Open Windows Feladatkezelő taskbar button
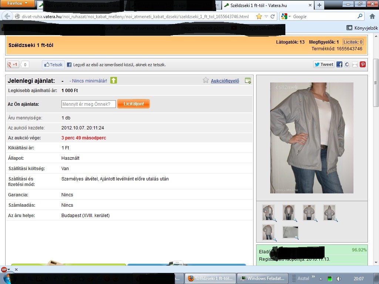The height and width of the screenshot is (284, 379). pyautogui.click(x=262, y=278)
